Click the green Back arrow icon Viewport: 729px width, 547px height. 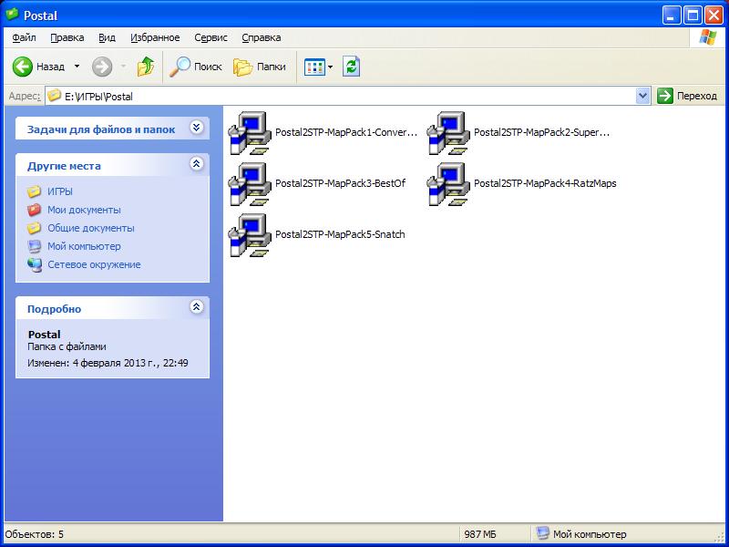pos(22,67)
